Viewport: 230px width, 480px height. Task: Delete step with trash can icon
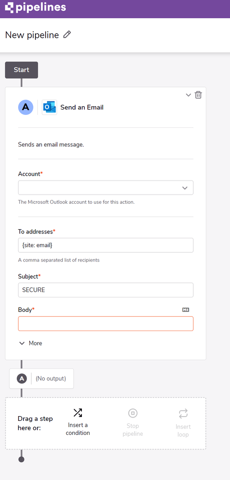(198, 95)
